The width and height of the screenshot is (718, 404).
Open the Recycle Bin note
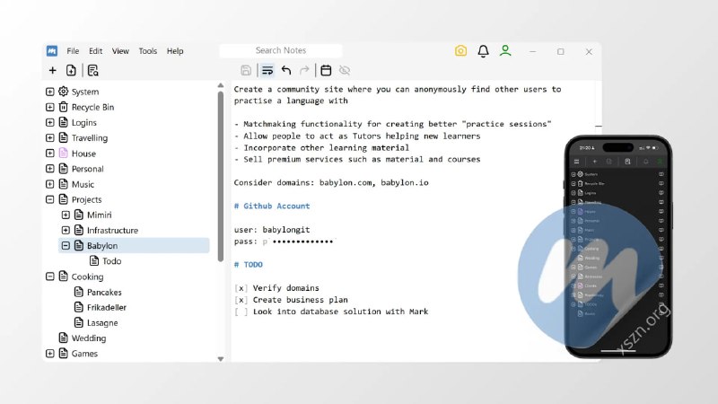[92, 107]
